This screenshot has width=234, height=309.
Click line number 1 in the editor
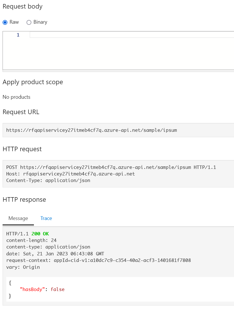18,35
